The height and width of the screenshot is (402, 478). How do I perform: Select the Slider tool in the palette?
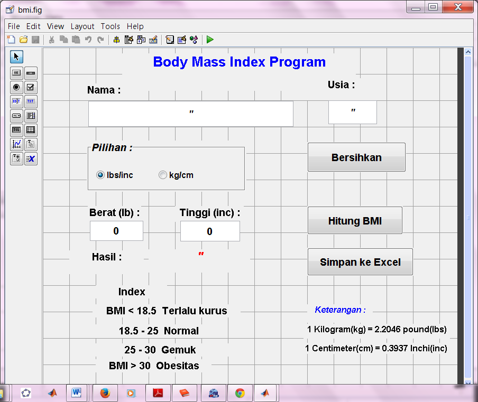point(31,73)
